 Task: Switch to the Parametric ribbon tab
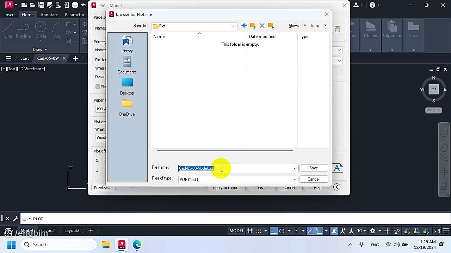pyautogui.click(x=75, y=15)
